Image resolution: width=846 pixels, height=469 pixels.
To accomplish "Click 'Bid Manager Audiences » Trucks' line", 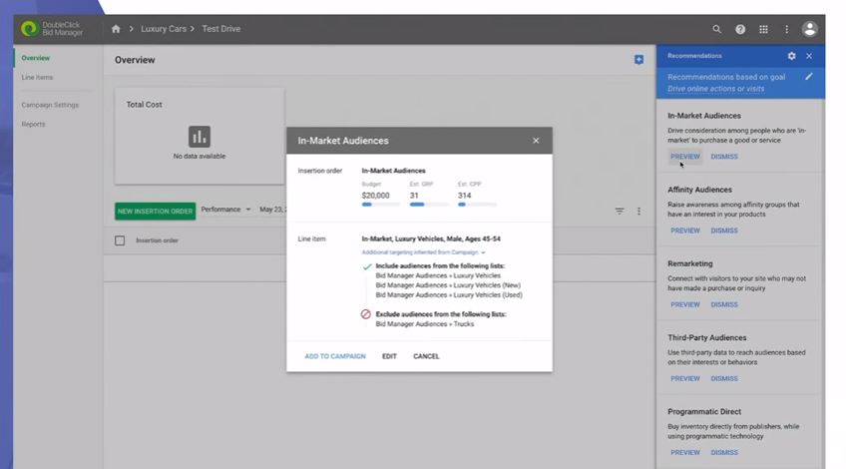I will pos(425,324).
